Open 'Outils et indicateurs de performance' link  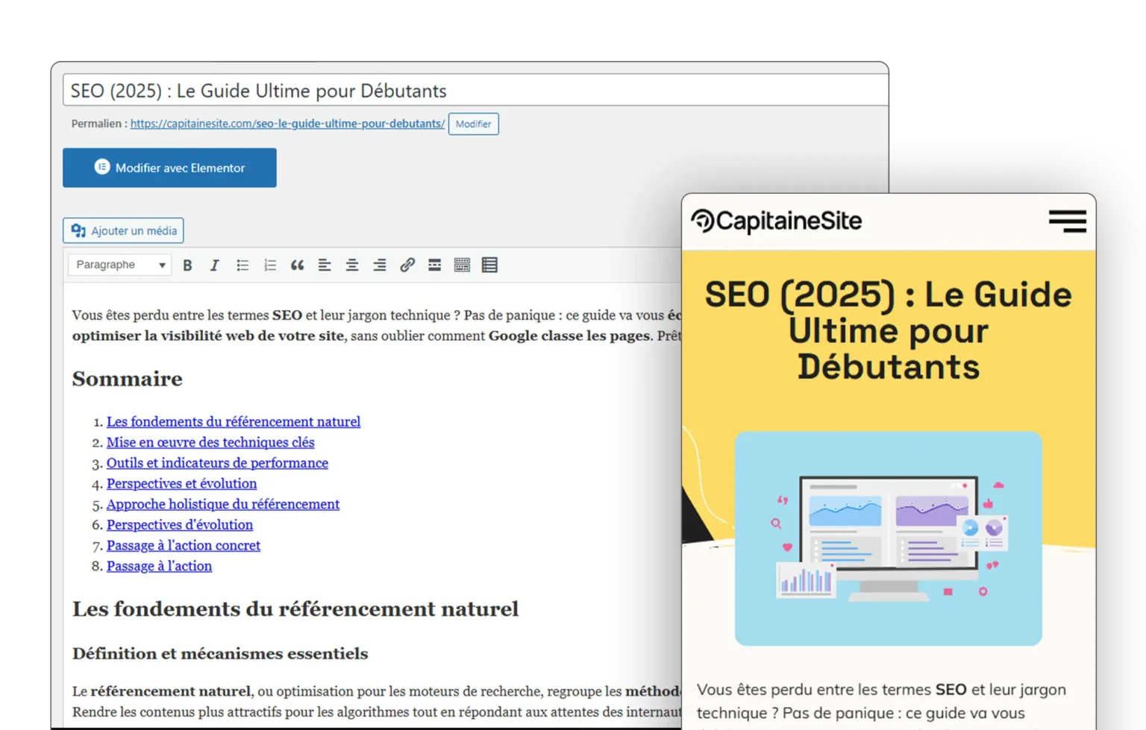coord(217,463)
